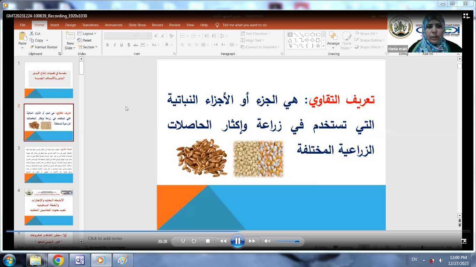The height and width of the screenshot is (267, 476).
Task: Open Quick Styles gallery
Action: pyautogui.click(x=346, y=40)
